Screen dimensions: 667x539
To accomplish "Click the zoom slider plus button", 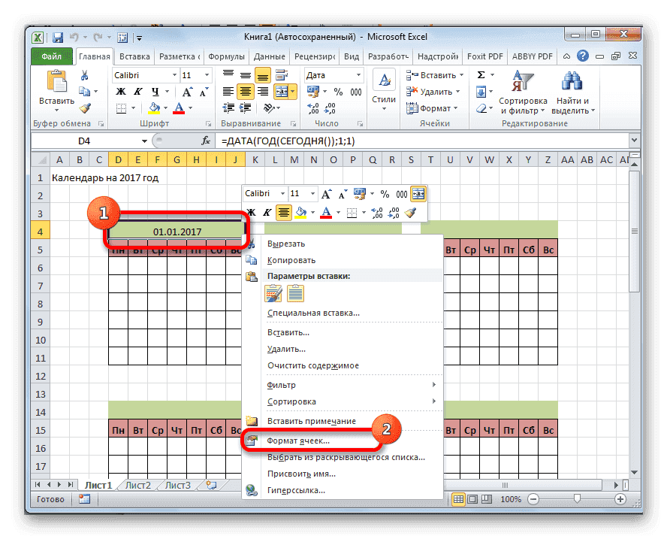I will 620,498.
